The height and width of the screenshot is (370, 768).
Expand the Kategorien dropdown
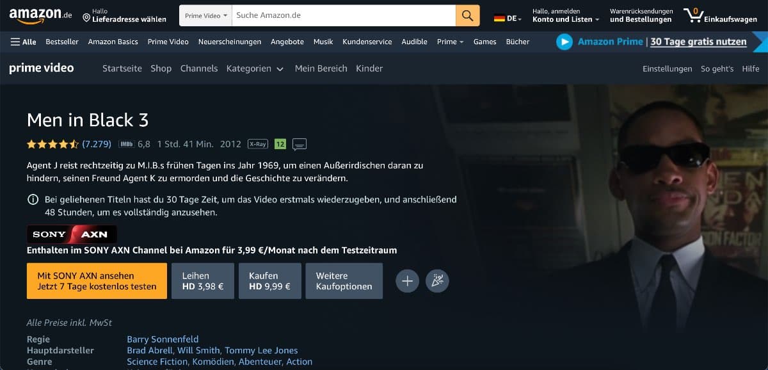[255, 68]
